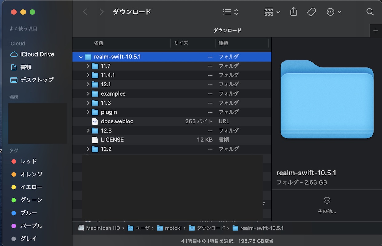Screen dimensions: 382x246
Task: Click the URL type cell
Action: tap(224, 121)
